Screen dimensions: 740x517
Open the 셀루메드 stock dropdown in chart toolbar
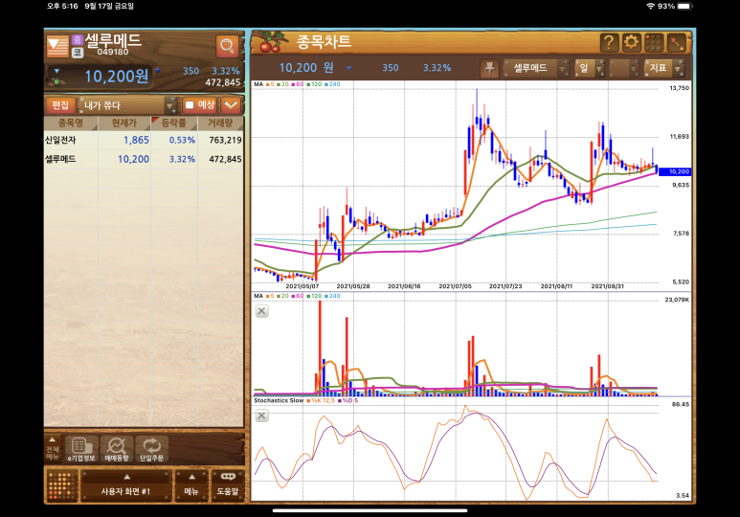tap(536, 68)
